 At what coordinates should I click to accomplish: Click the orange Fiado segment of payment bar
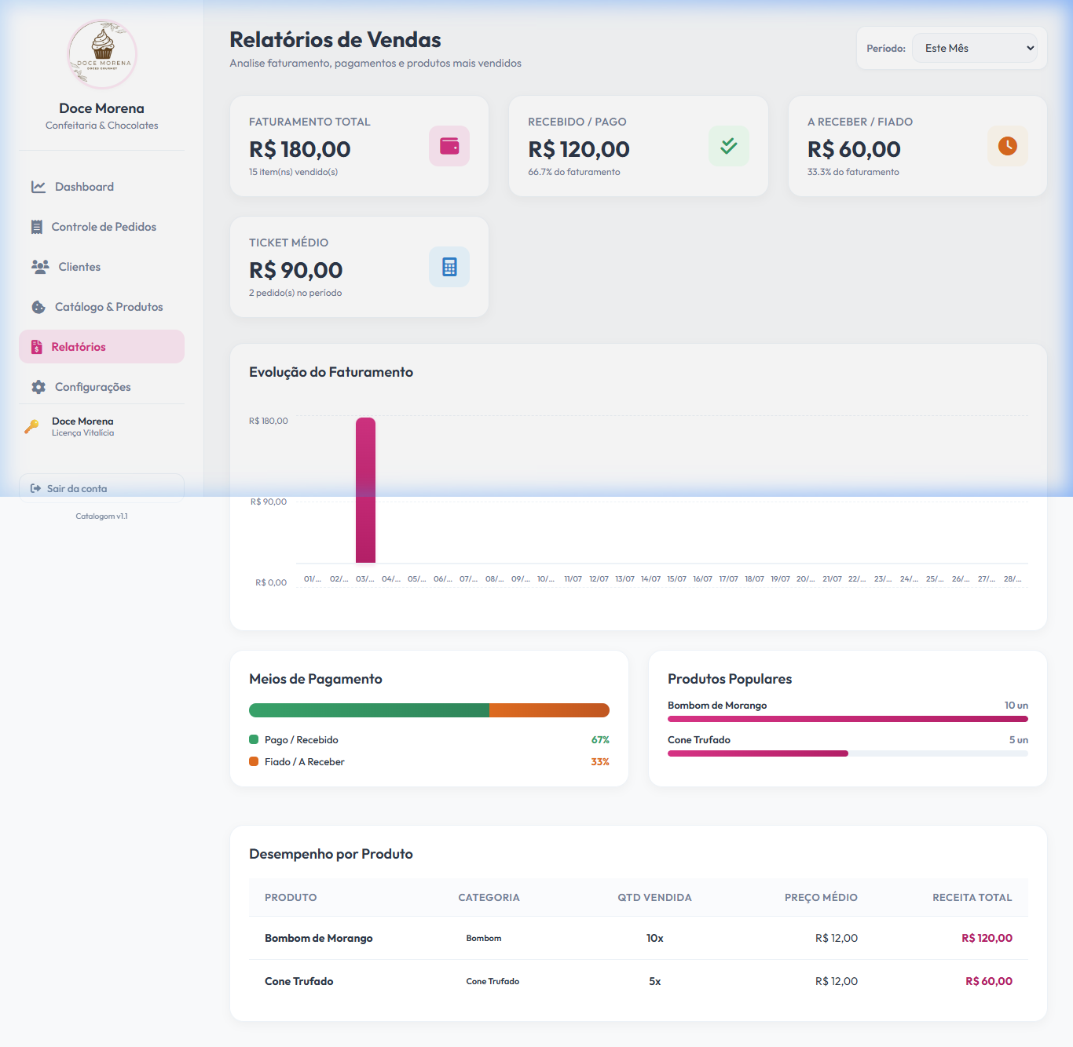549,710
